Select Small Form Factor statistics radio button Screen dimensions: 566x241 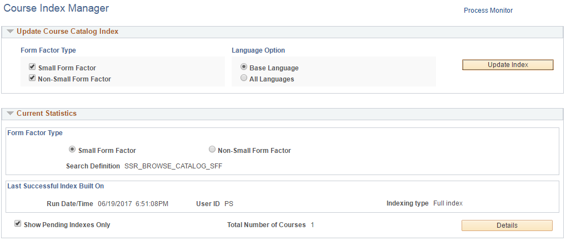pyautogui.click(x=72, y=150)
